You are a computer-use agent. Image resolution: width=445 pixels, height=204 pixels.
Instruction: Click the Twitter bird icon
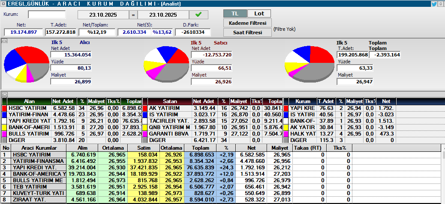click(x=434, y=4)
